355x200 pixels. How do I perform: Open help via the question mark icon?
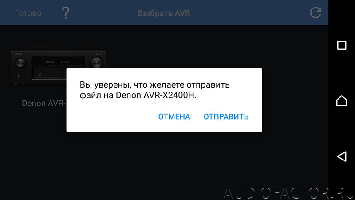[x=66, y=13]
